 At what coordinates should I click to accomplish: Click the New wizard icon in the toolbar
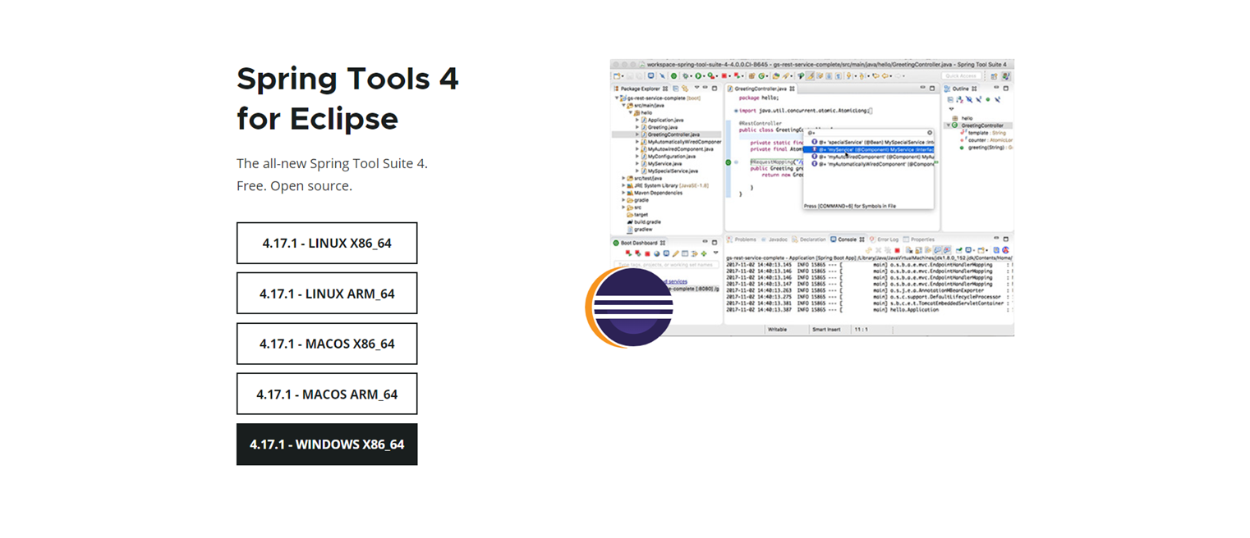click(x=617, y=75)
